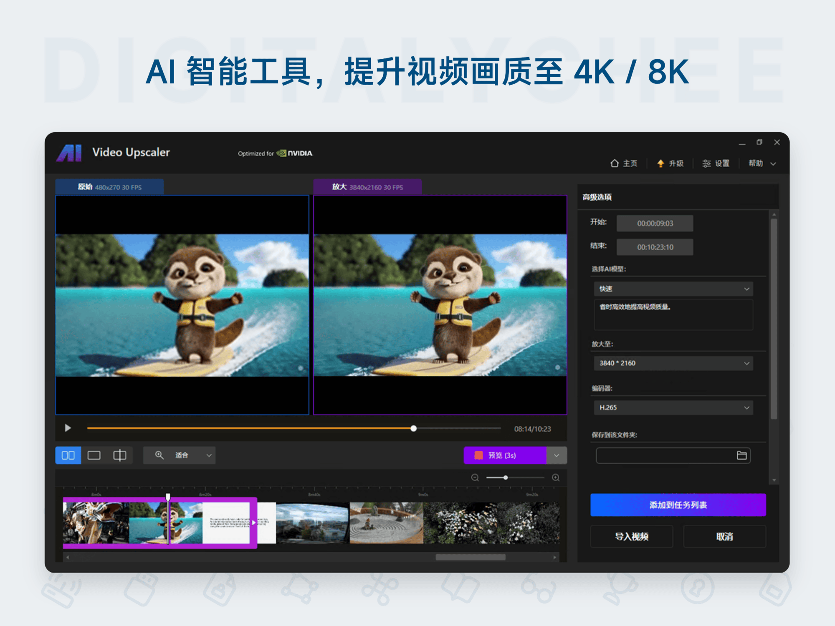Click 添加到任务列表 button
This screenshot has height=626, width=835.
click(x=678, y=505)
